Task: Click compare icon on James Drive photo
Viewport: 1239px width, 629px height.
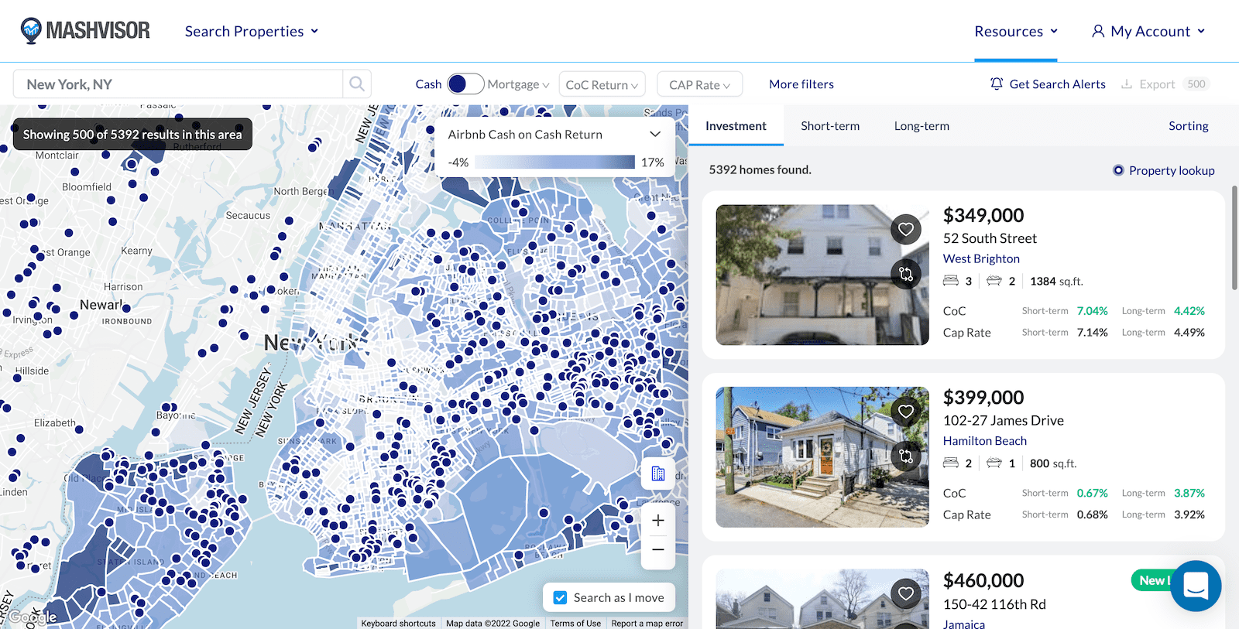Action: click(906, 456)
